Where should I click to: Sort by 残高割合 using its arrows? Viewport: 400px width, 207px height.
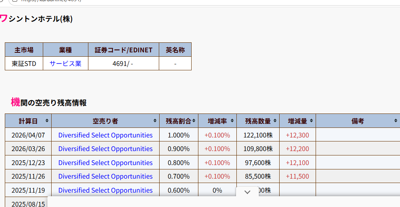coord(194,121)
